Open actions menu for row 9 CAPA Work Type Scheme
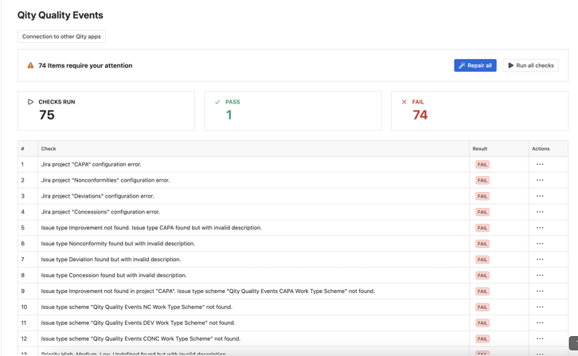 (x=540, y=291)
